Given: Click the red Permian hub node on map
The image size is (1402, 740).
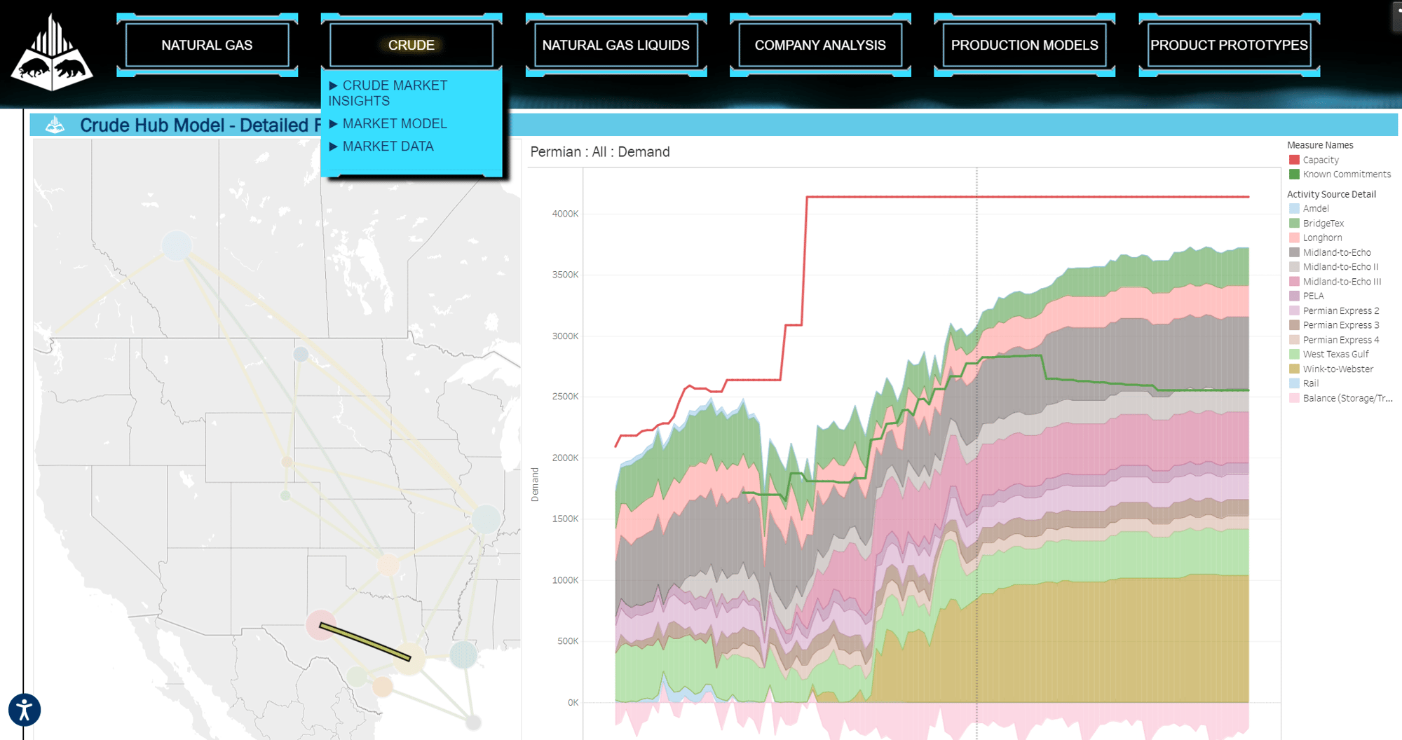Looking at the screenshot, I should (320, 625).
